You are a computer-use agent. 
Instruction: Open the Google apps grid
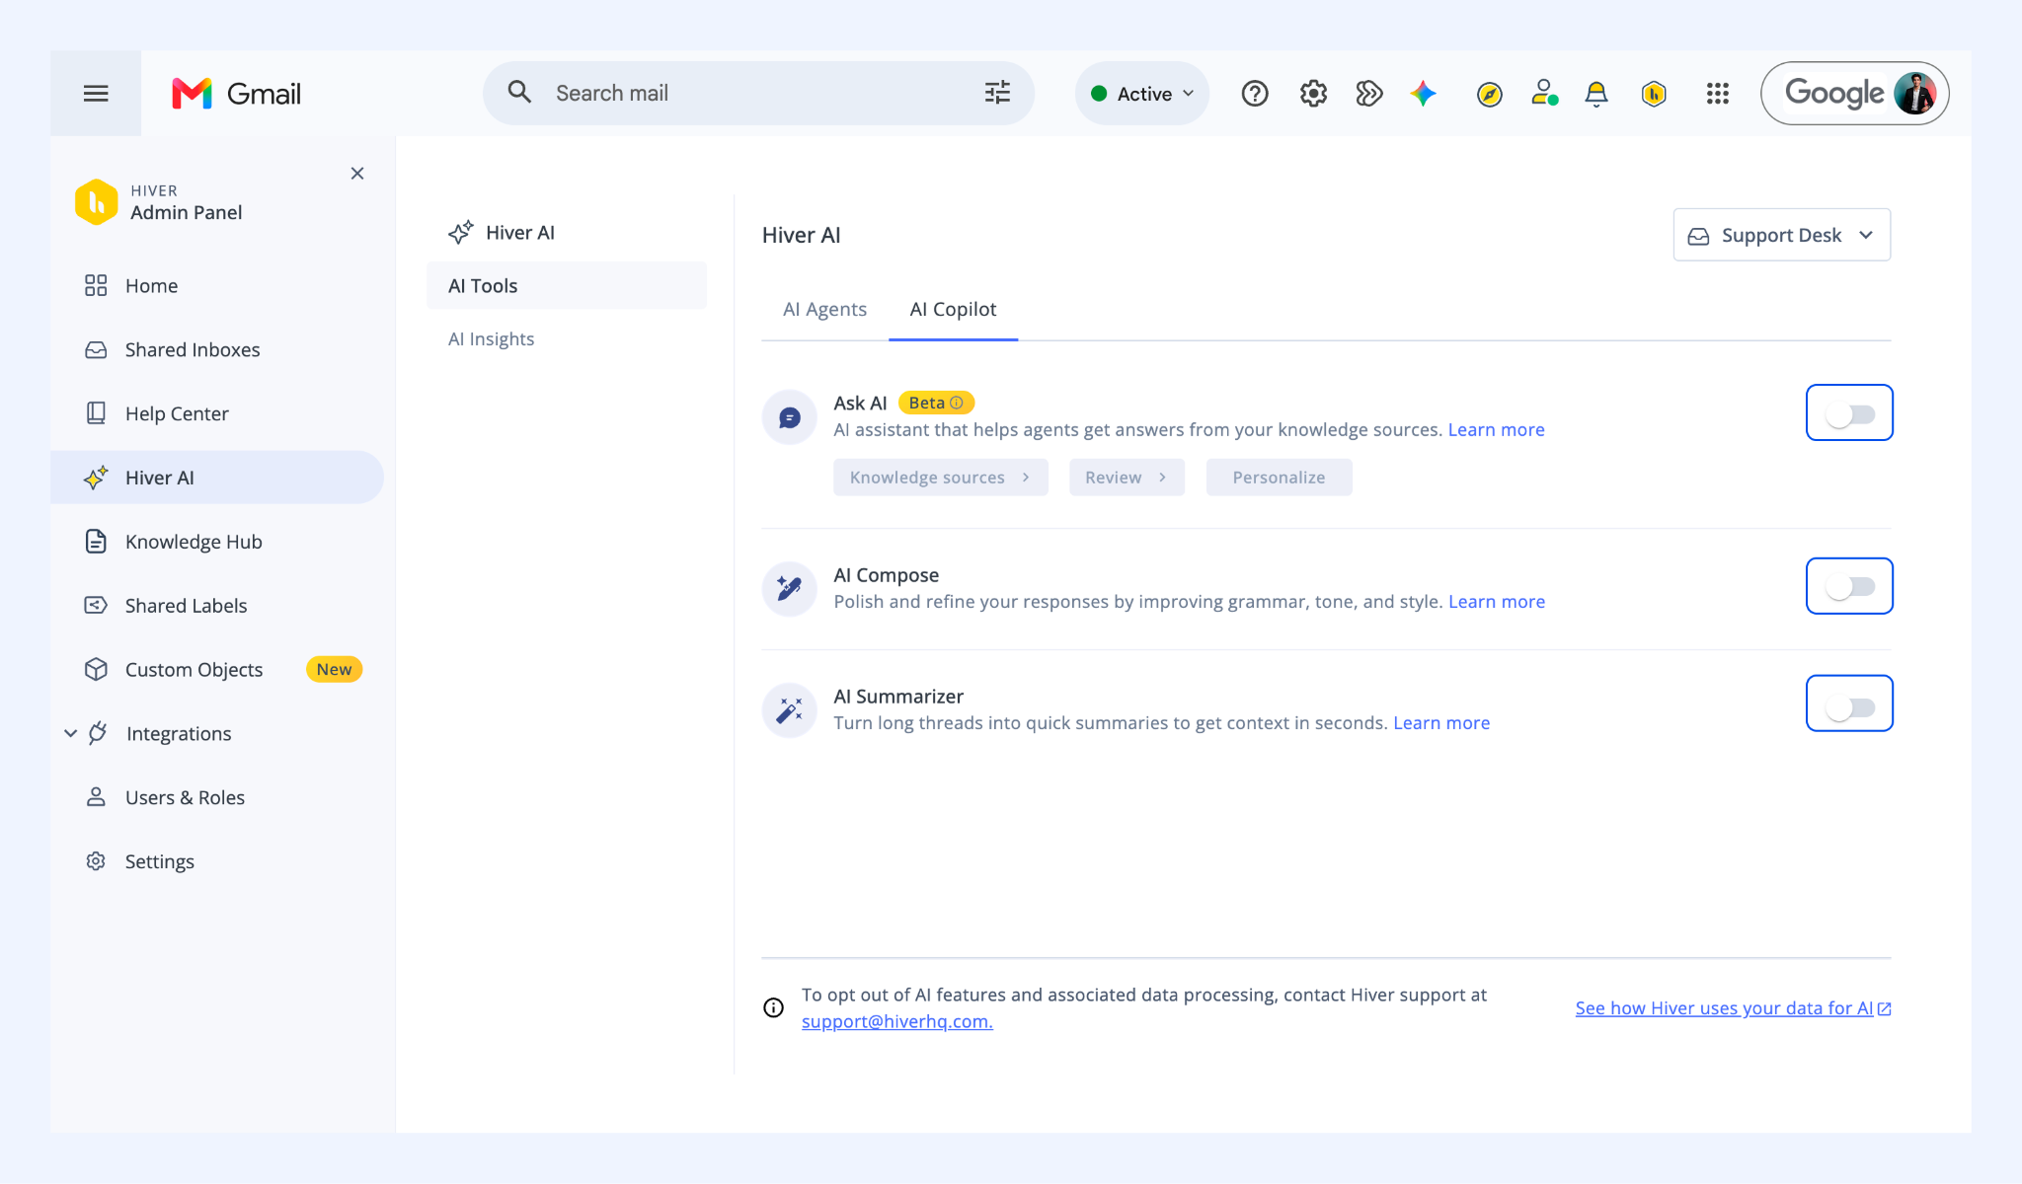(x=1718, y=94)
